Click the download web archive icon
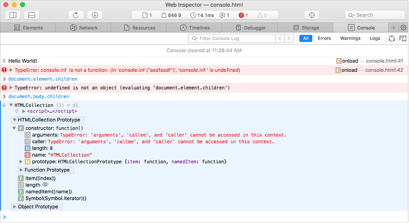The height and width of the screenshot is (223, 409). (95, 15)
